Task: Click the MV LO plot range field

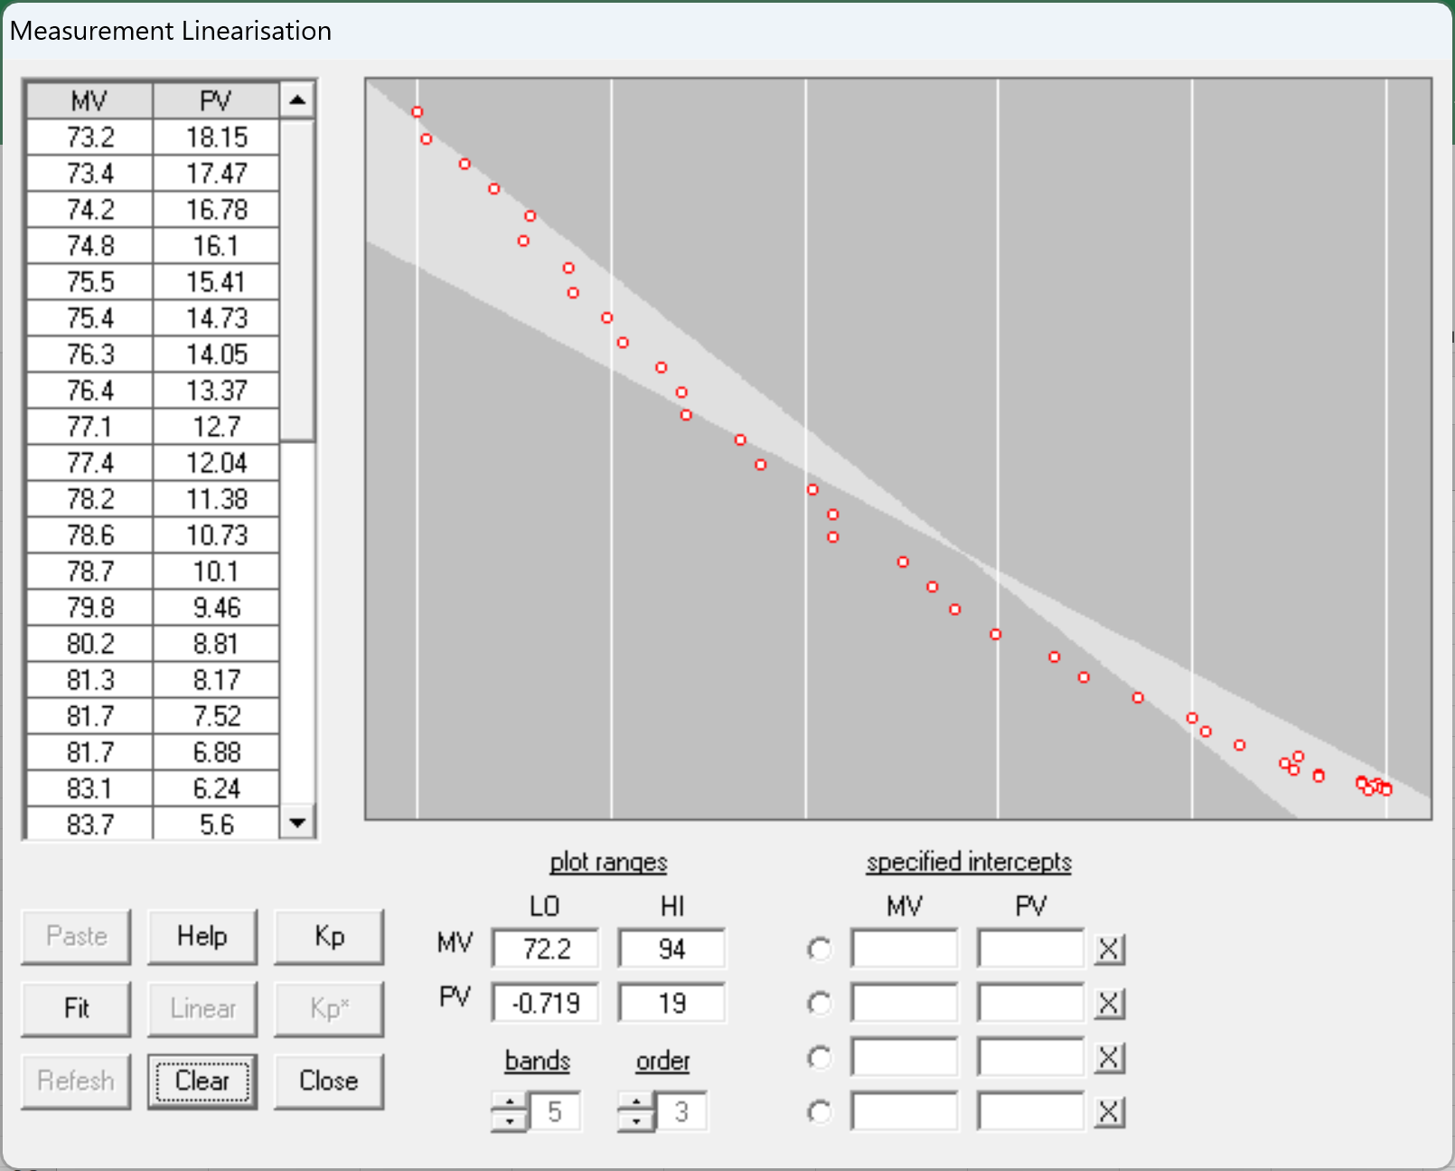Action: [546, 949]
